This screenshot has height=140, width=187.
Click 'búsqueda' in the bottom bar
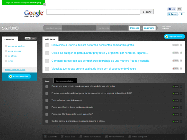tap(50, 137)
